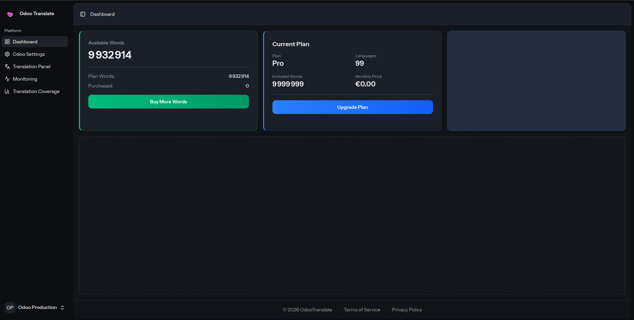Image resolution: width=634 pixels, height=320 pixels.
Task: Click the Monthly Price €0.00
Action: (365, 84)
